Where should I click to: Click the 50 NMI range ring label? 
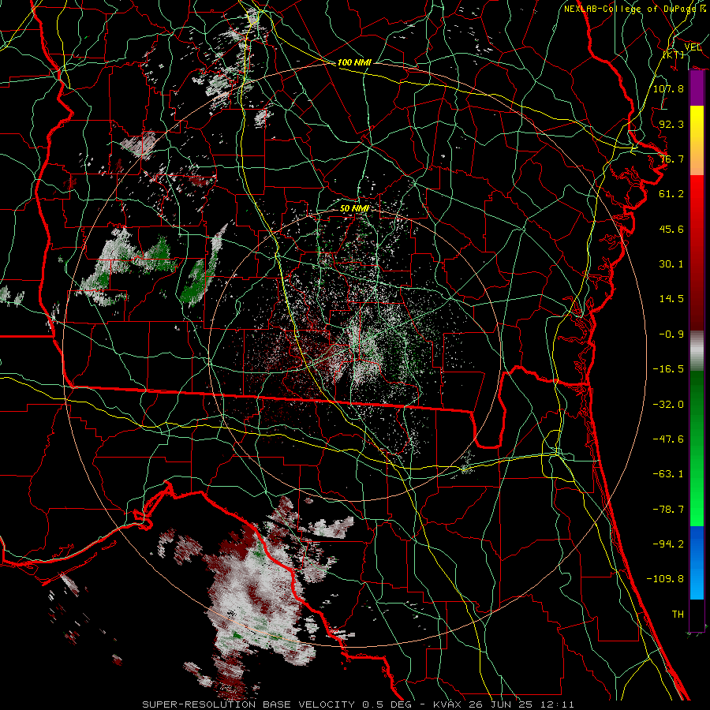(354, 208)
